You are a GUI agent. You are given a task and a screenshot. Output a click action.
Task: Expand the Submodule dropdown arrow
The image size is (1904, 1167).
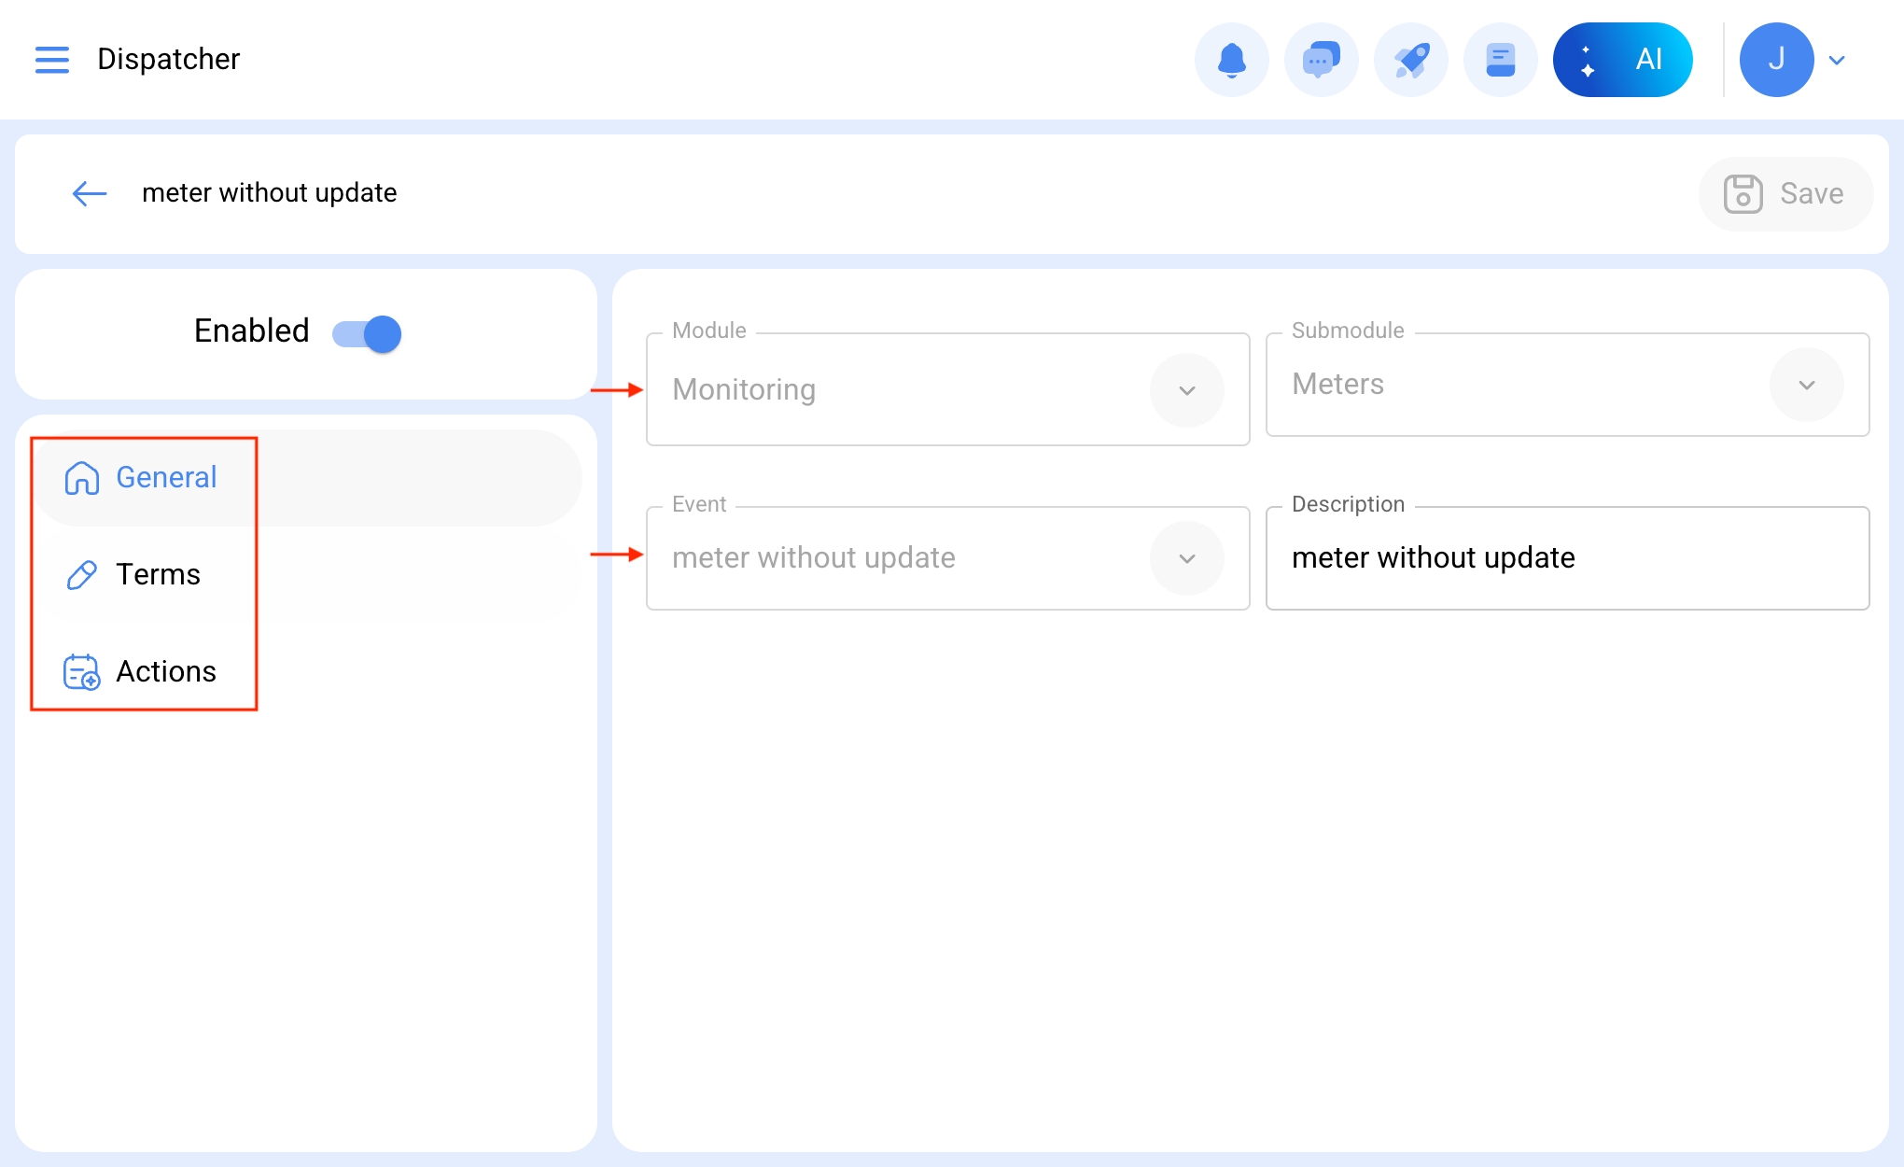coord(1807,385)
